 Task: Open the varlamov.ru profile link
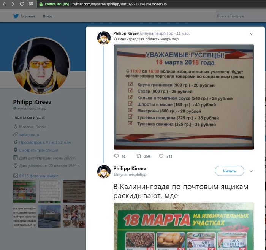pyautogui.click(x=29, y=134)
